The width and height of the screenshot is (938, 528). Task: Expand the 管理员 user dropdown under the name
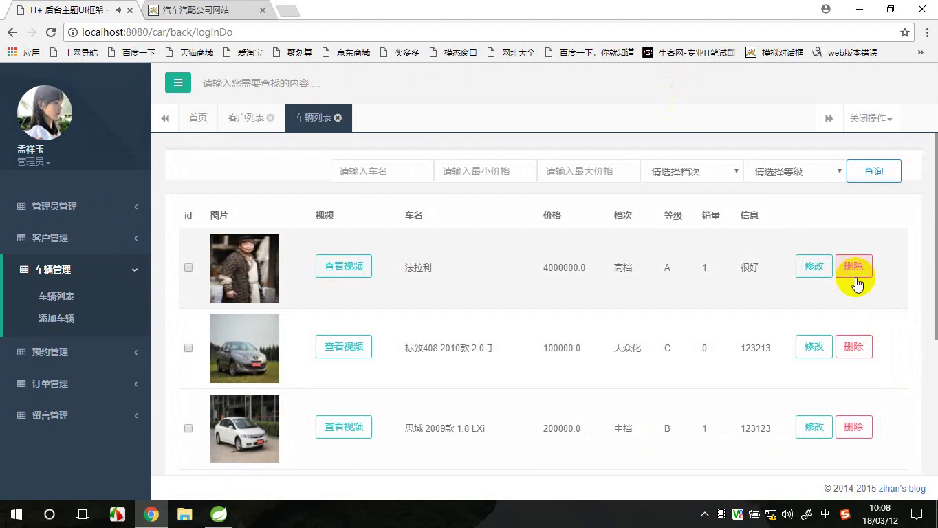tap(34, 162)
